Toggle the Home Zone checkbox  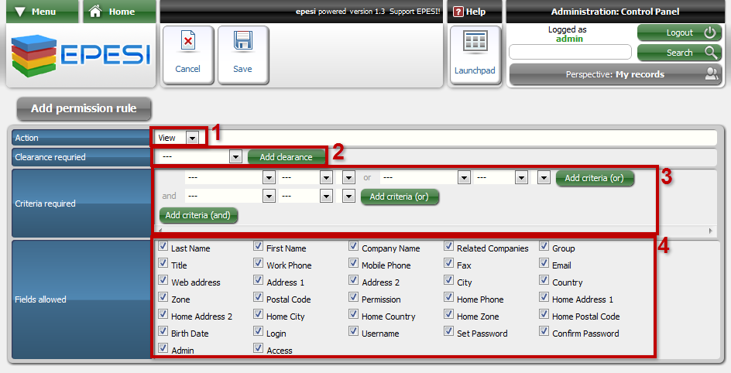448,314
